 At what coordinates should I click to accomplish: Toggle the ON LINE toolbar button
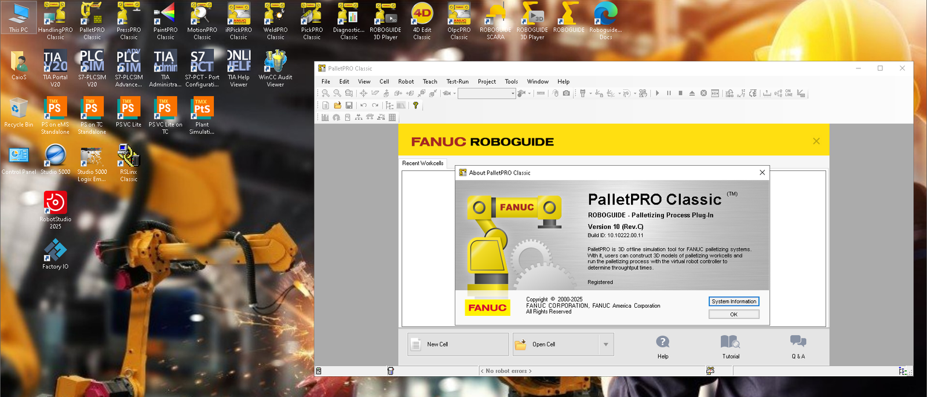(788, 93)
